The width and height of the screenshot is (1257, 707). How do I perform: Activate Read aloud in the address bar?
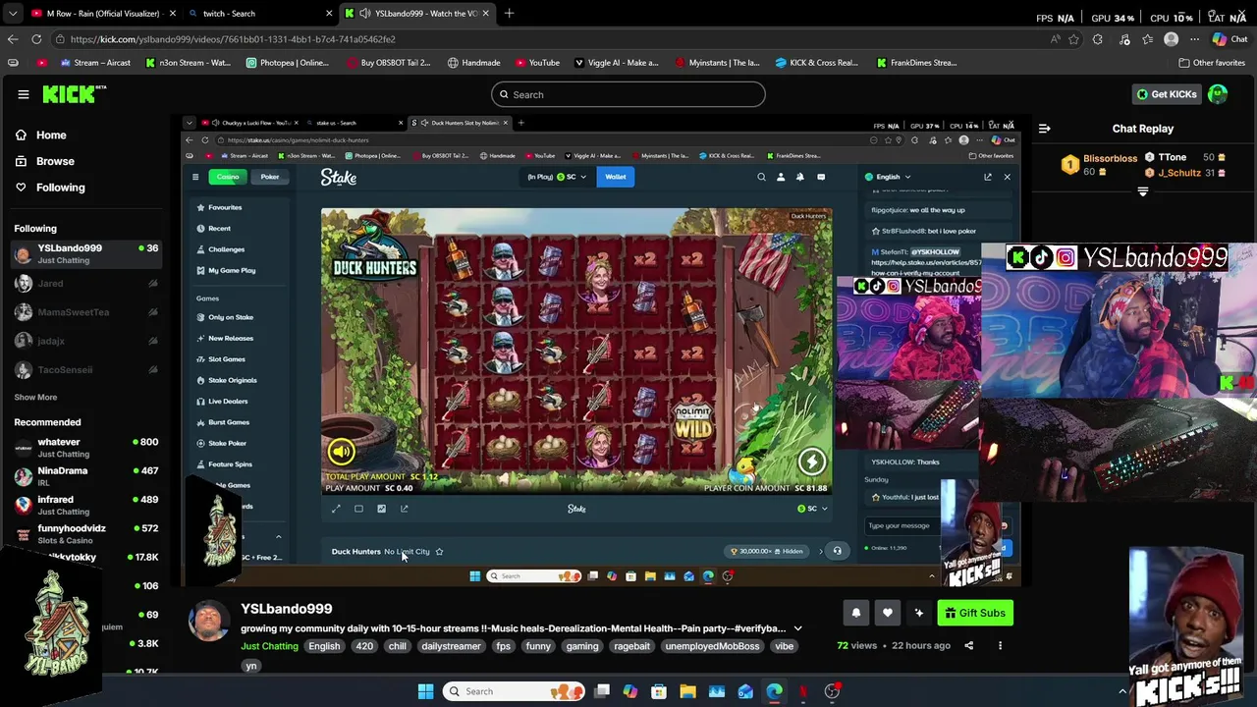click(x=1055, y=39)
